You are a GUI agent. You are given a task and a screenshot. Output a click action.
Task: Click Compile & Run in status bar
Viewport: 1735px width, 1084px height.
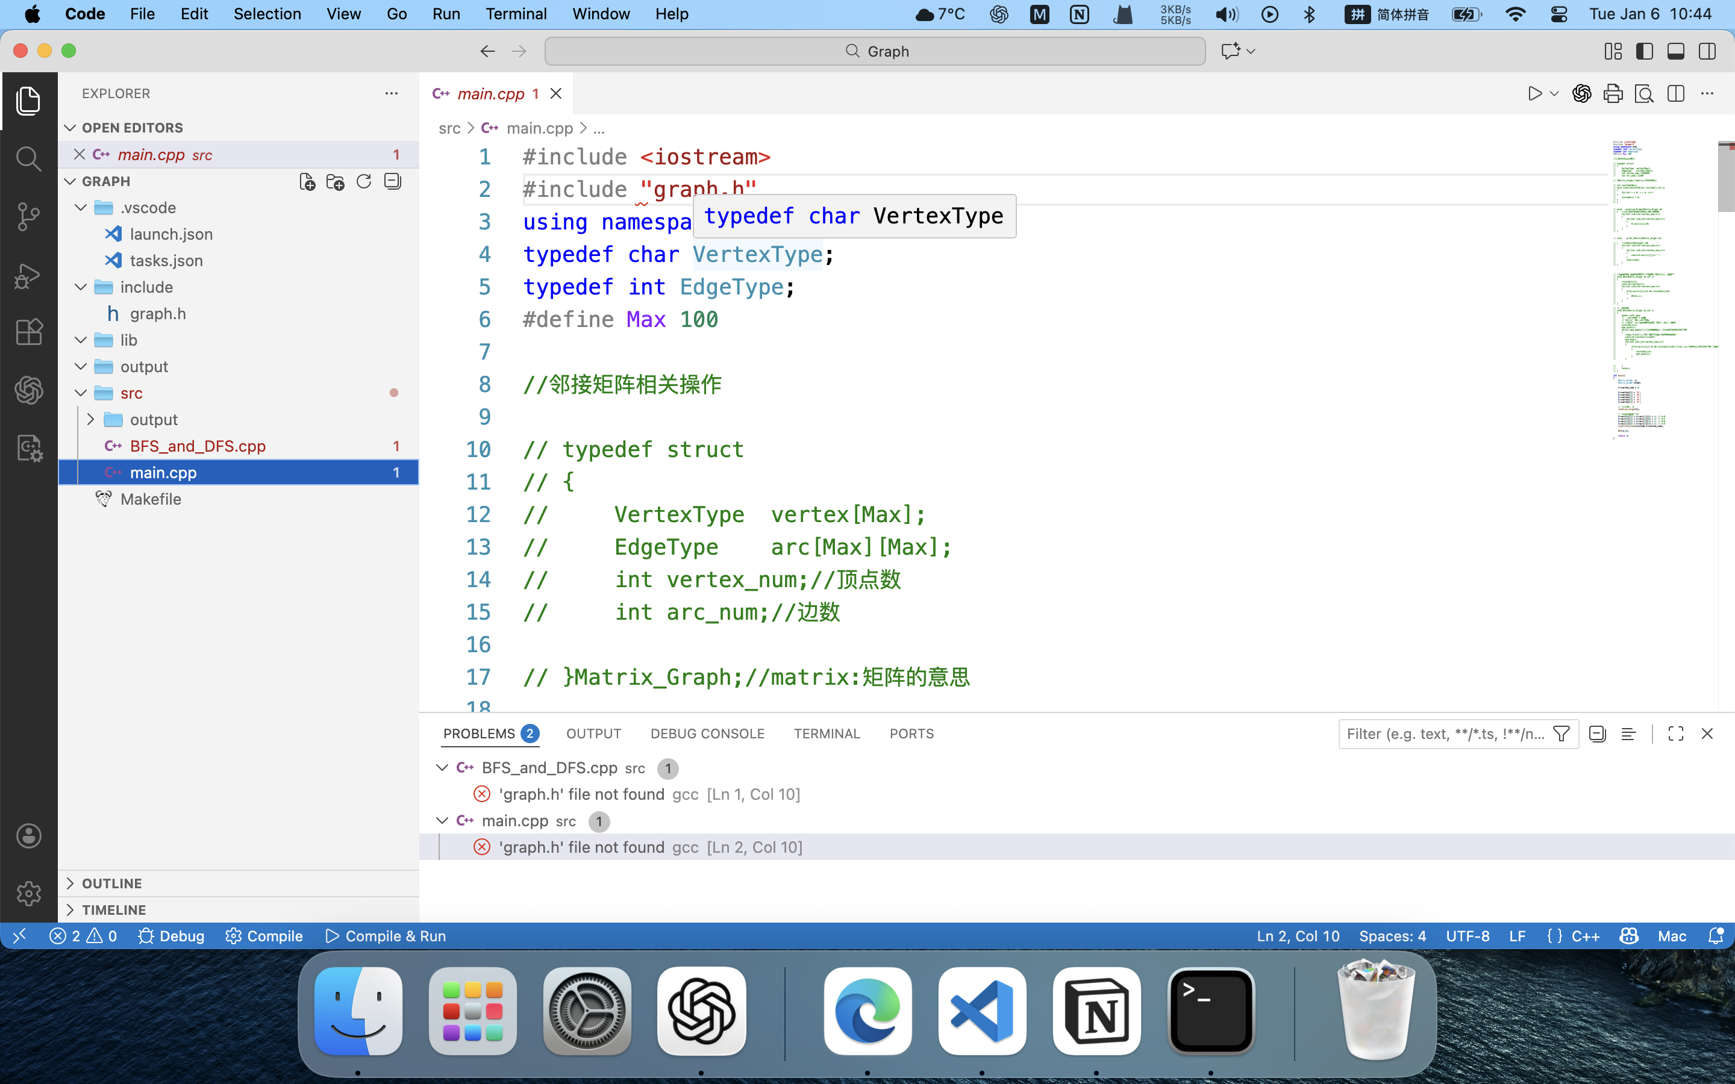point(386,936)
